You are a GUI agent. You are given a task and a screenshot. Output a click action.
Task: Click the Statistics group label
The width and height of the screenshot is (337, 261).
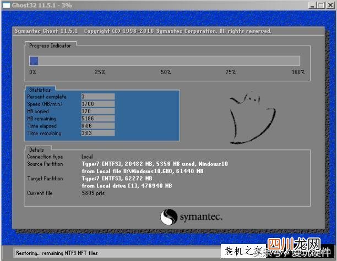[x=40, y=90]
